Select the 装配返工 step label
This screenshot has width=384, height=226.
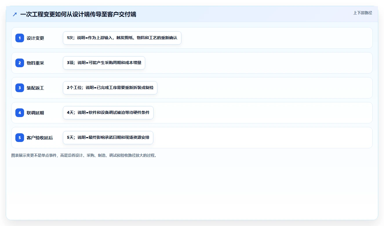coord(35,88)
